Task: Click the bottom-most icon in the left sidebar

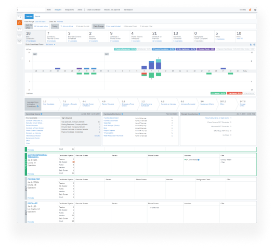Action: tap(20, 42)
